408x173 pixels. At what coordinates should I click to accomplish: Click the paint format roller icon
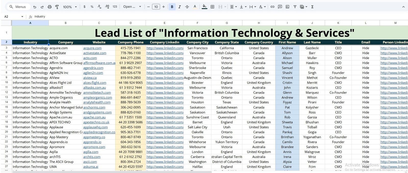pyautogui.click(x=57, y=7)
